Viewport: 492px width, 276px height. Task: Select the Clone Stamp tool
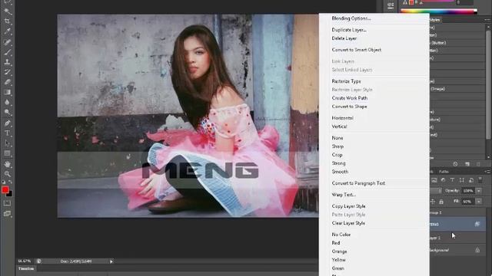(x=7, y=62)
